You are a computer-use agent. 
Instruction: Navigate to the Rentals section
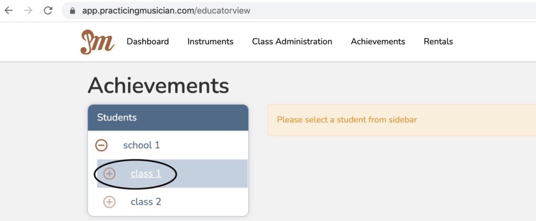pyautogui.click(x=438, y=41)
